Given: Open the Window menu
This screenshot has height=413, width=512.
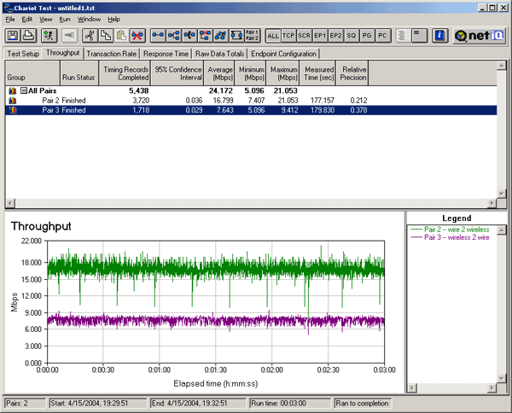Looking at the screenshot, I should click(x=89, y=18).
